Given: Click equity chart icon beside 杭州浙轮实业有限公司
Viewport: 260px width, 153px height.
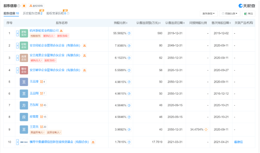Looking at the screenshot, I should click(61, 31).
